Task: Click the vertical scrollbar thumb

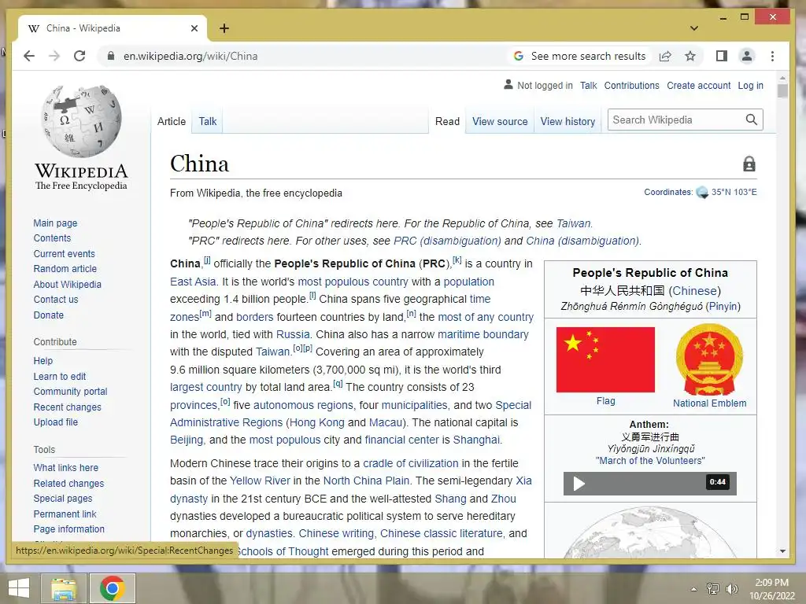Action: click(x=782, y=91)
